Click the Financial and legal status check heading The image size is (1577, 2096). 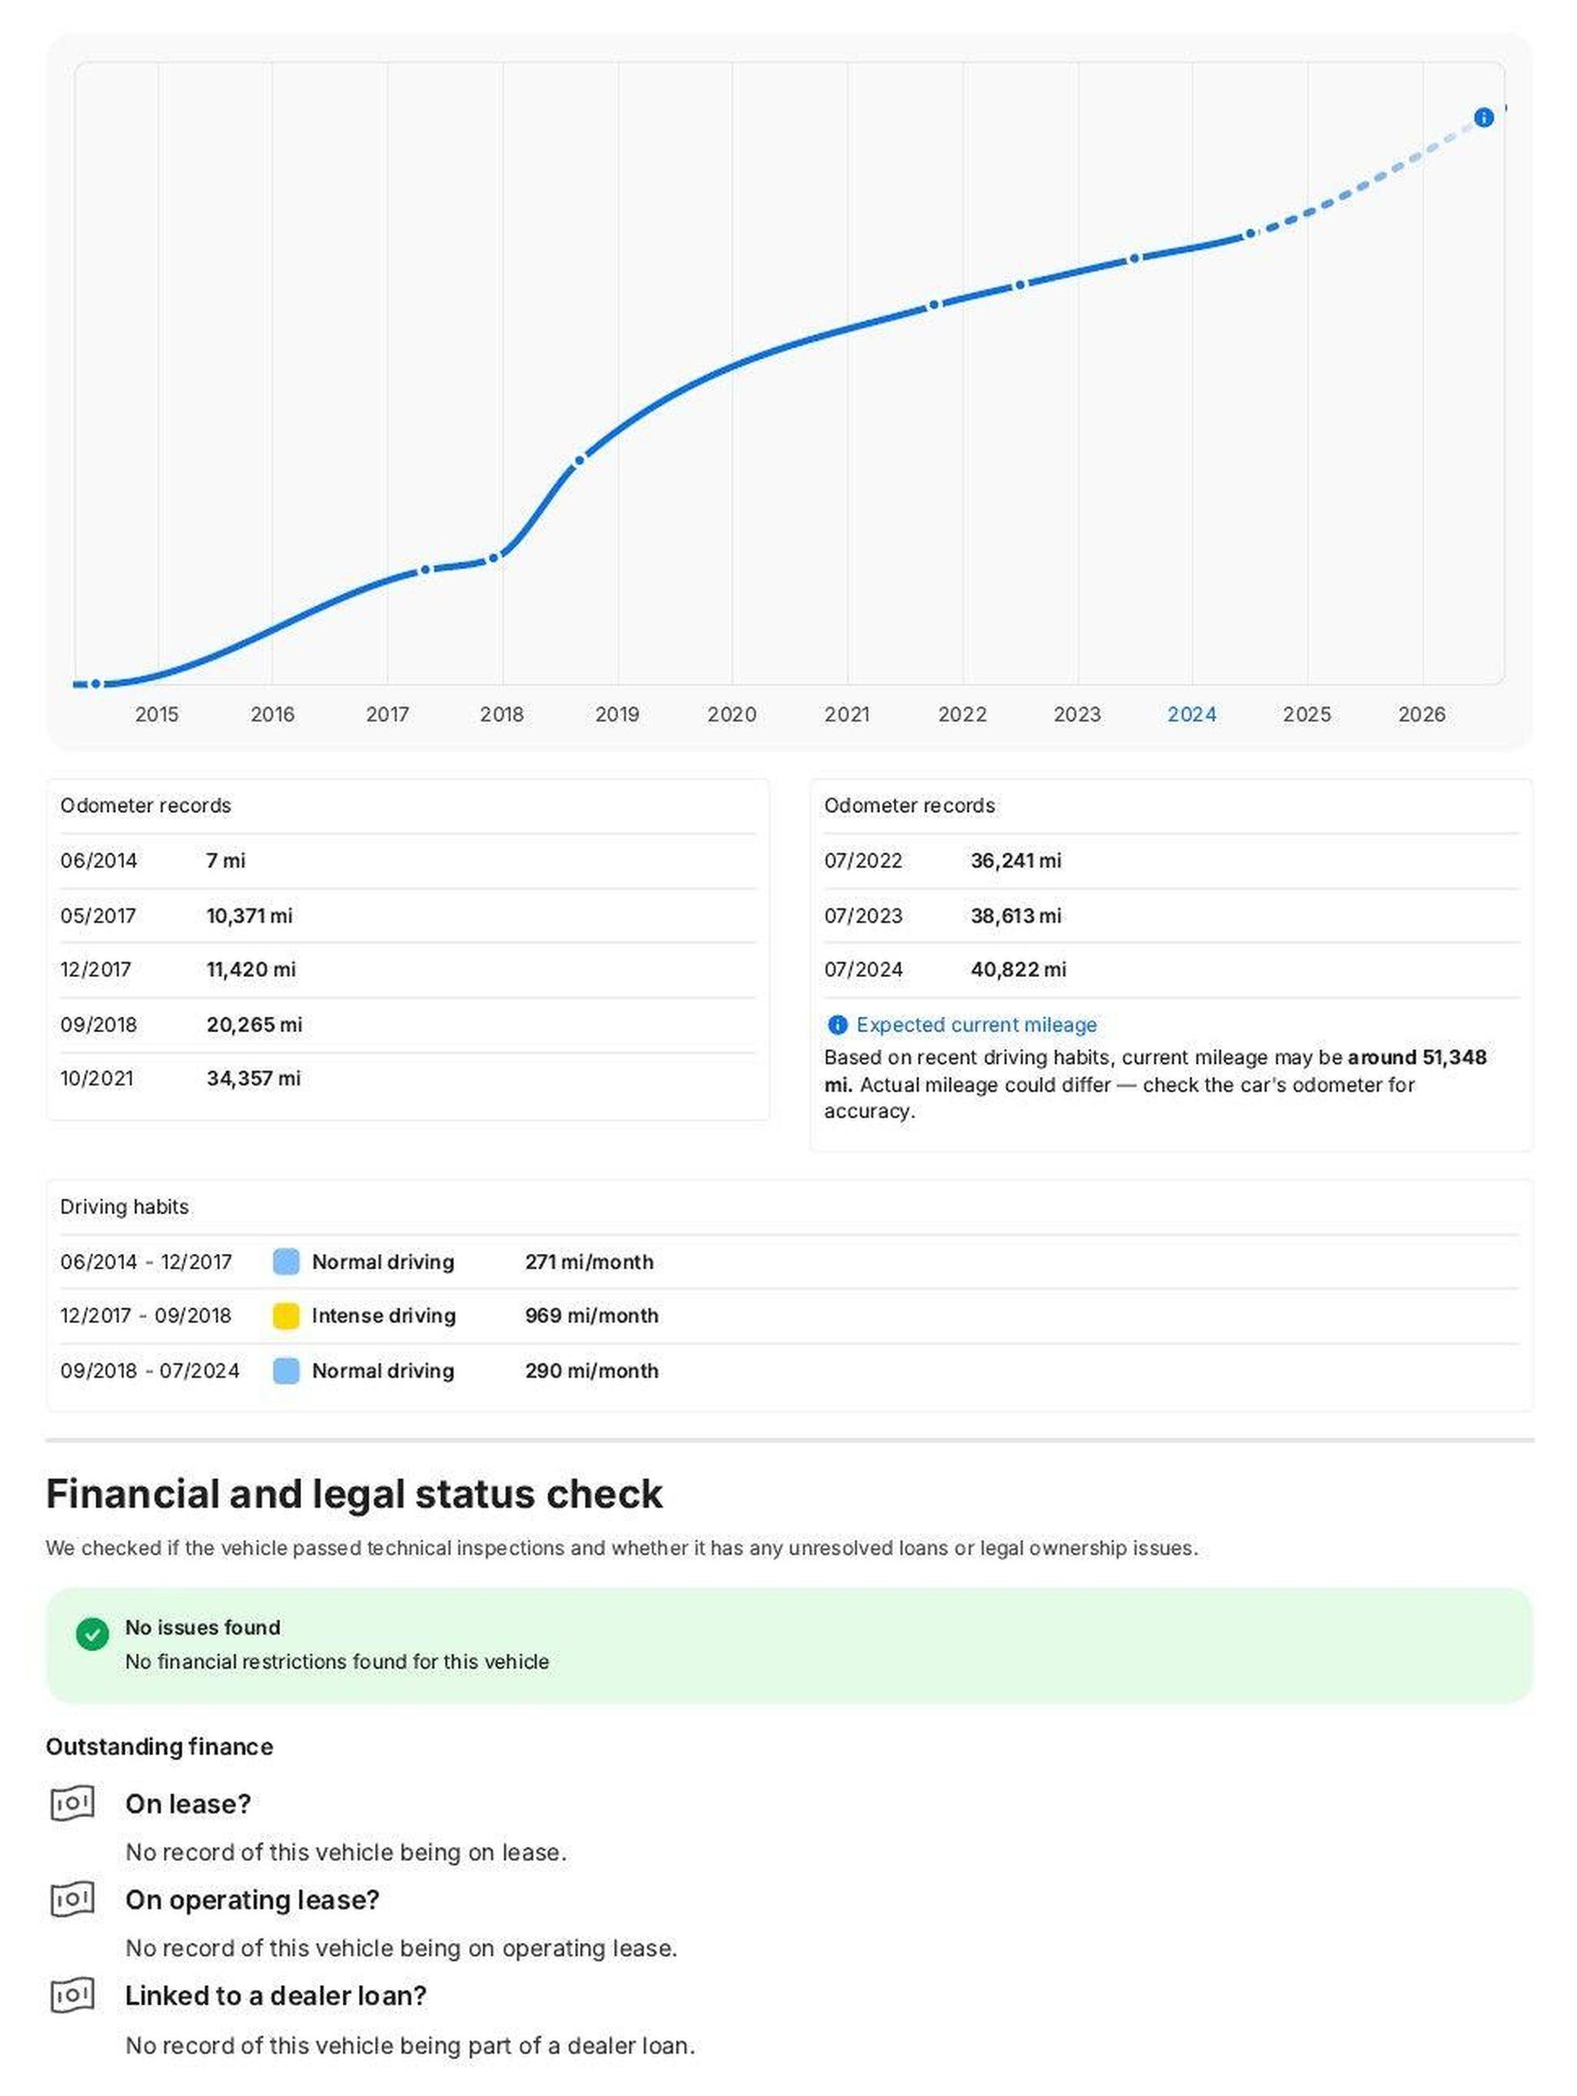[353, 1493]
